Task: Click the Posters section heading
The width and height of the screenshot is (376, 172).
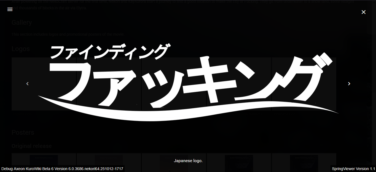Action: 23,132
